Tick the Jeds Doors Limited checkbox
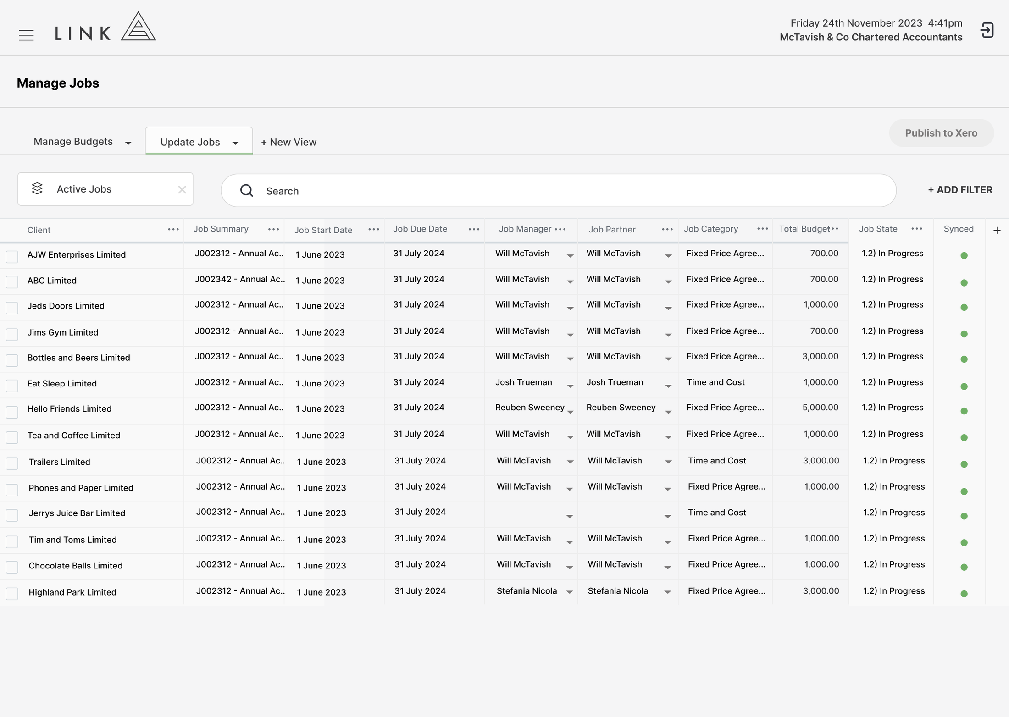1009x717 pixels. coord(12,308)
